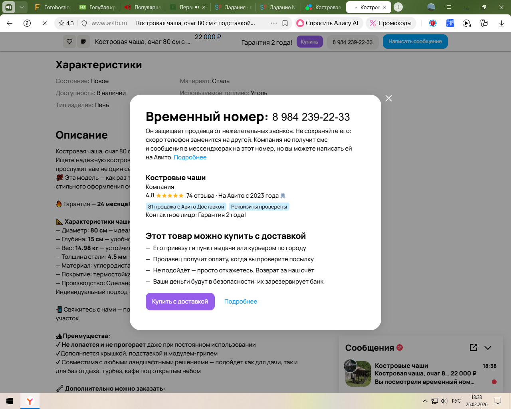Viewport: 511px width, 409px height.
Task: Collapse the Сообщения chat panel
Action: [x=488, y=348]
